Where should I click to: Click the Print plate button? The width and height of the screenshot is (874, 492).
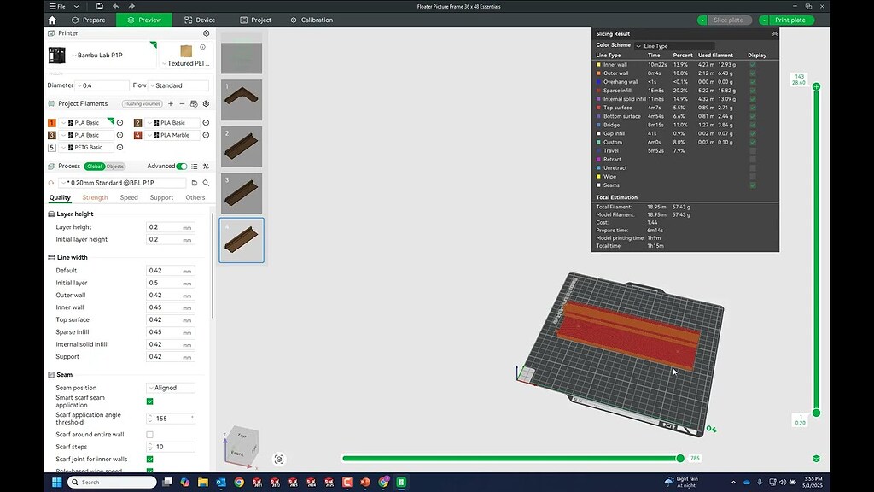click(790, 20)
